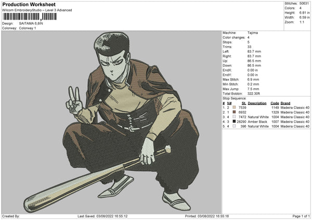Click the Zoom value '1:1'
Viewport: 312px width, 220px height.
pos(302,22)
